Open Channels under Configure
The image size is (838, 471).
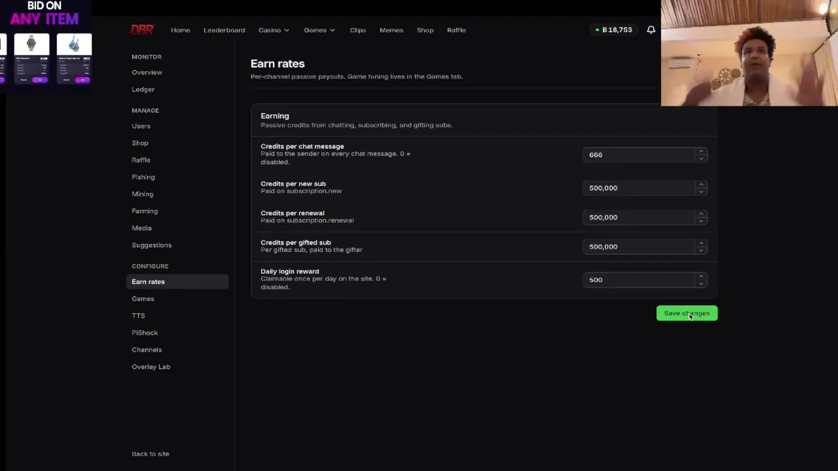pyautogui.click(x=146, y=350)
